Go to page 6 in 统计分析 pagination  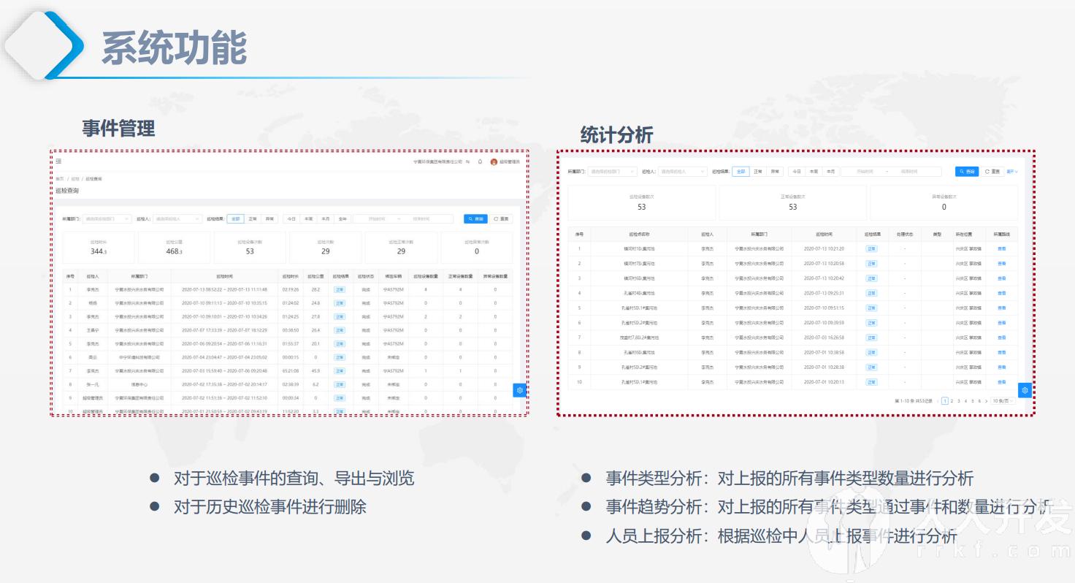(979, 401)
